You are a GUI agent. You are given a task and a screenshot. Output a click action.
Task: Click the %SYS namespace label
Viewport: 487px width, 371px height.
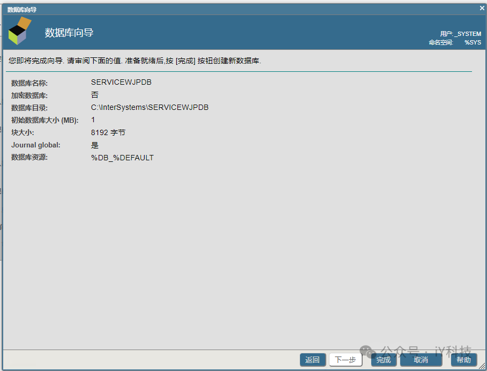pyautogui.click(x=473, y=42)
